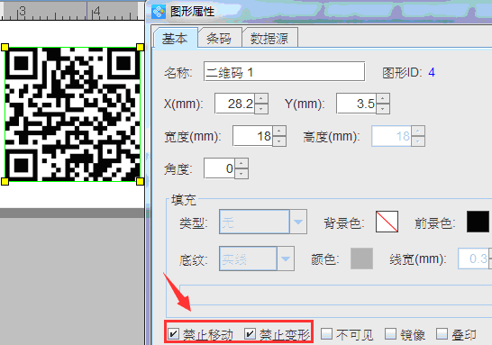Click the 角度 field showing 0
The height and width of the screenshot is (345, 492).
(219, 168)
